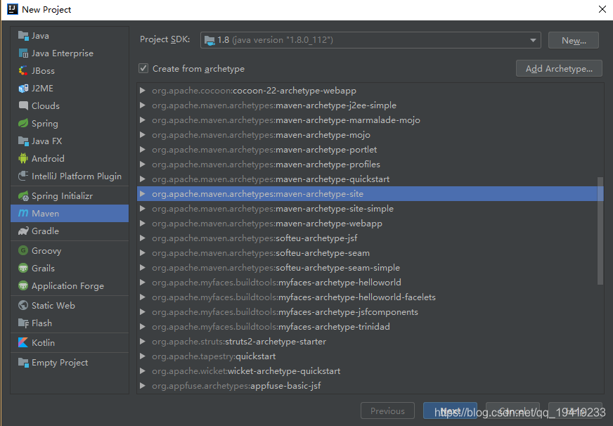Expand maven-archetype-quickstart arrow
Viewport: 613px width, 426px height.
coord(143,179)
